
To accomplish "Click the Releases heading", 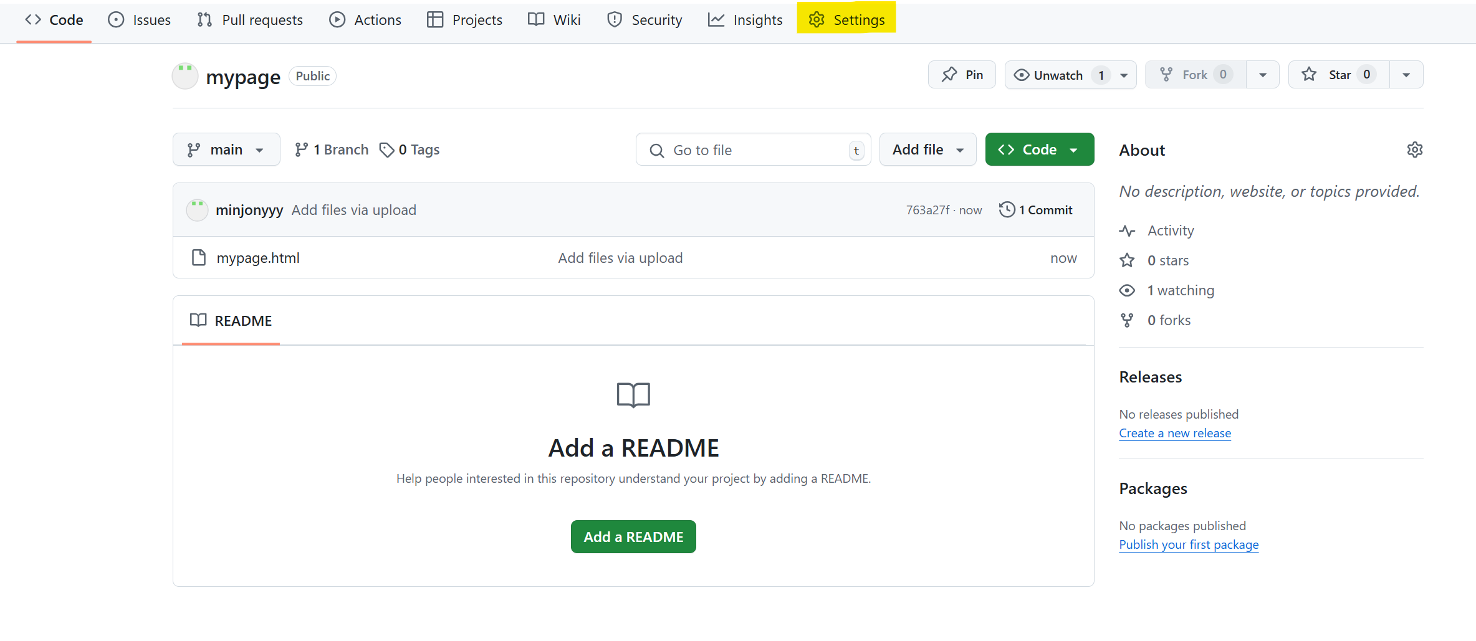I will (1151, 377).
